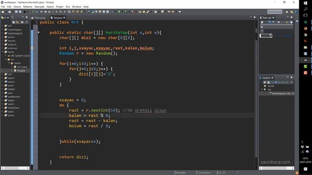Collapse the src folder
Image resolution: width=312 pixels, height=175 pixels.
point(5,59)
